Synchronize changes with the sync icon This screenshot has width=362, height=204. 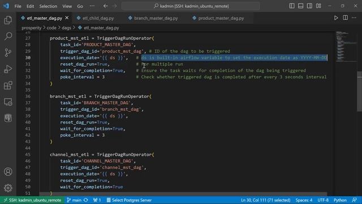click(85, 200)
